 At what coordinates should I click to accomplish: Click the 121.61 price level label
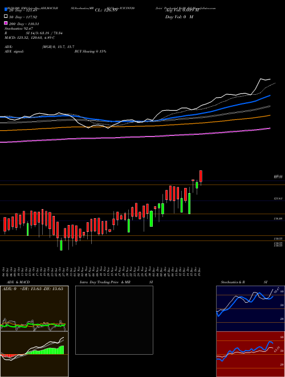pos(278,199)
